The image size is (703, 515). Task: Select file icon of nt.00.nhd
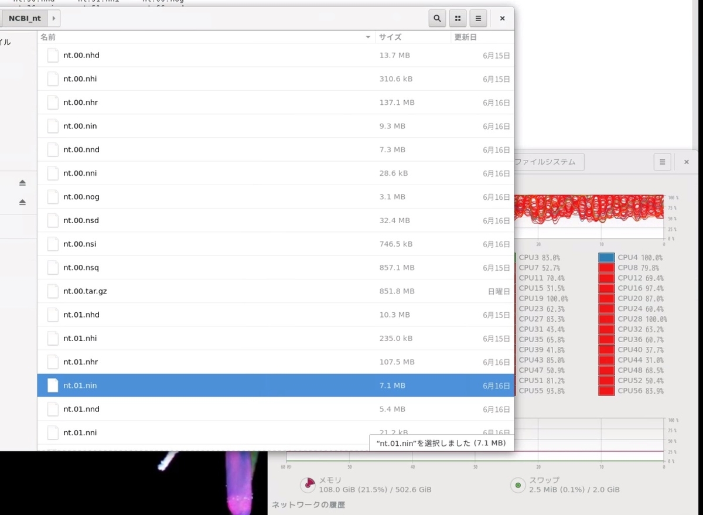click(x=53, y=55)
